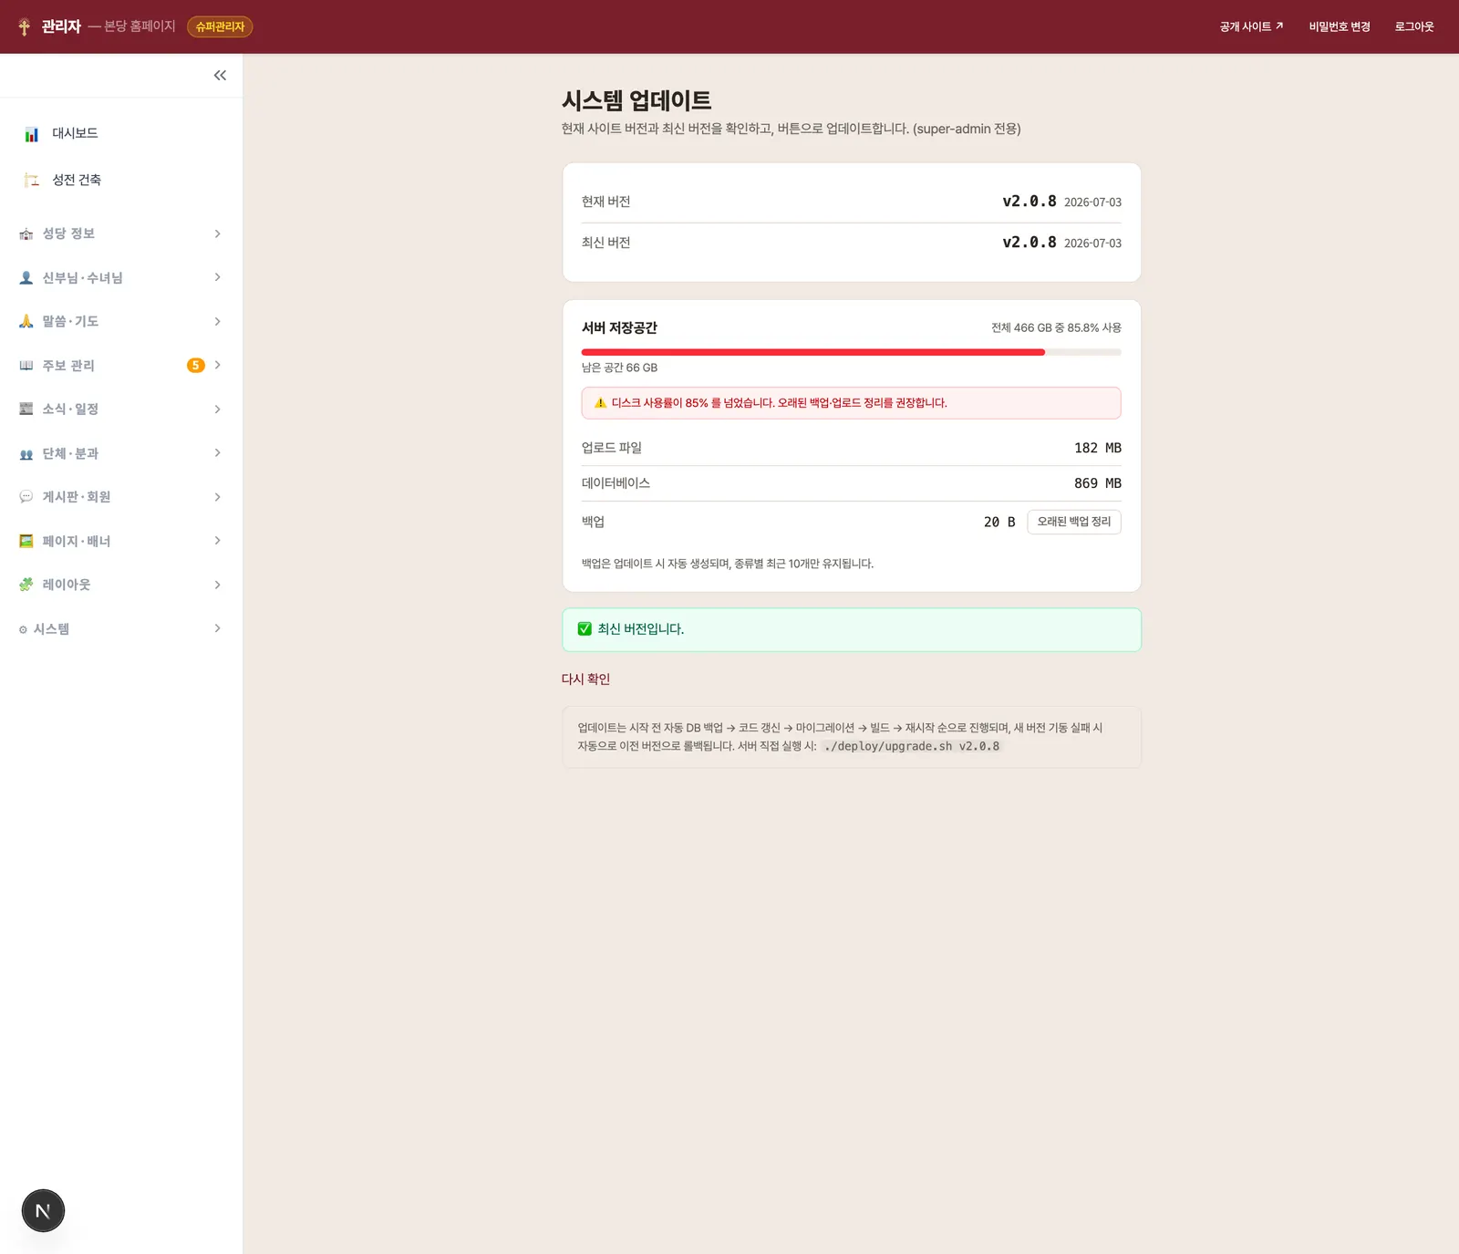Click the clover icon beside 레이아웃
The height and width of the screenshot is (1254, 1459).
[26, 585]
